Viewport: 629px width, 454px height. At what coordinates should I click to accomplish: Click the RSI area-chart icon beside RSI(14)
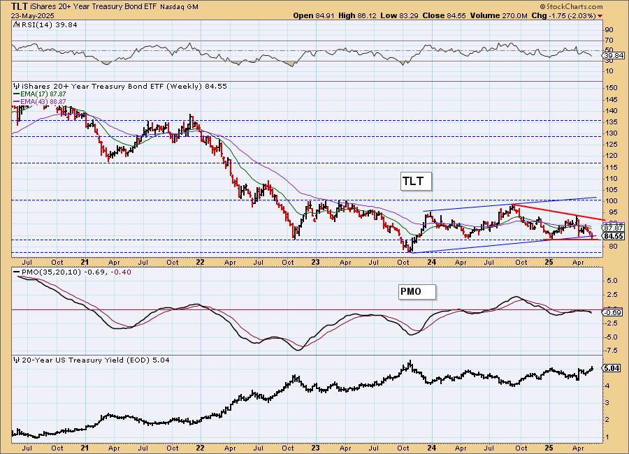(x=16, y=24)
